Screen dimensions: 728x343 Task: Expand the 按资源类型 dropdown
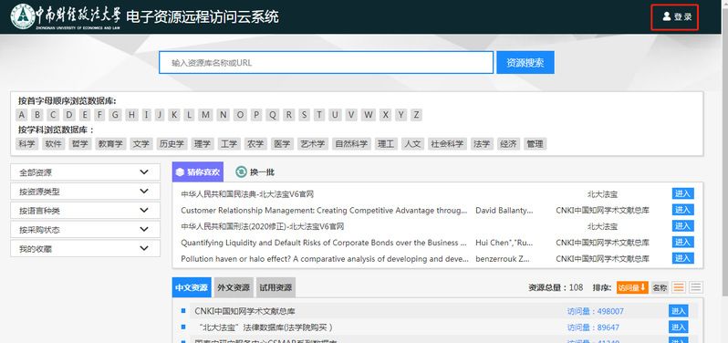pos(86,192)
